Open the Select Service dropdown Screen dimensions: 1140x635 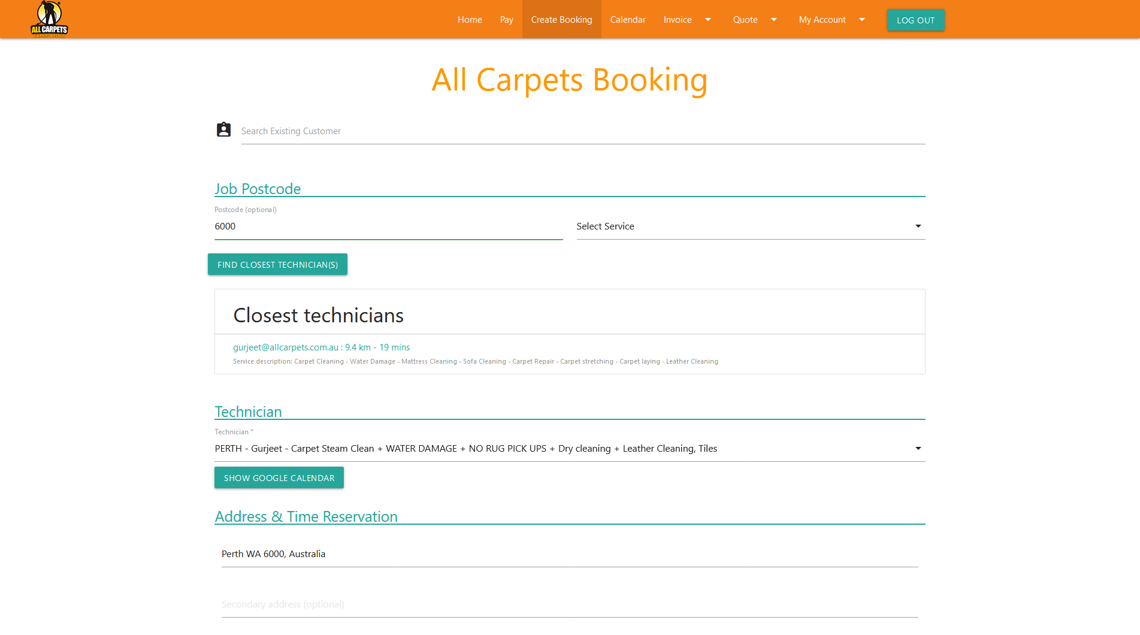coord(751,226)
